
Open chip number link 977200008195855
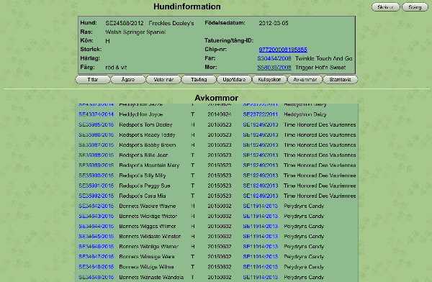(x=283, y=50)
